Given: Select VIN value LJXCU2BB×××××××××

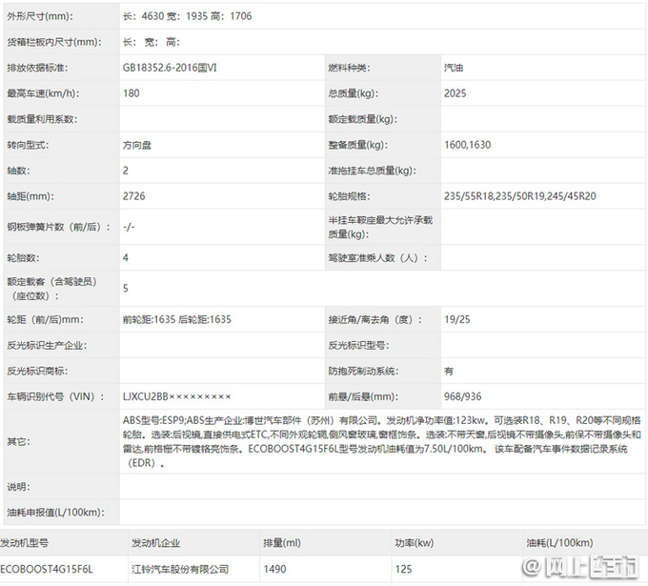Looking at the screenshot, I should pyautogui.click(x=177, y=396).
